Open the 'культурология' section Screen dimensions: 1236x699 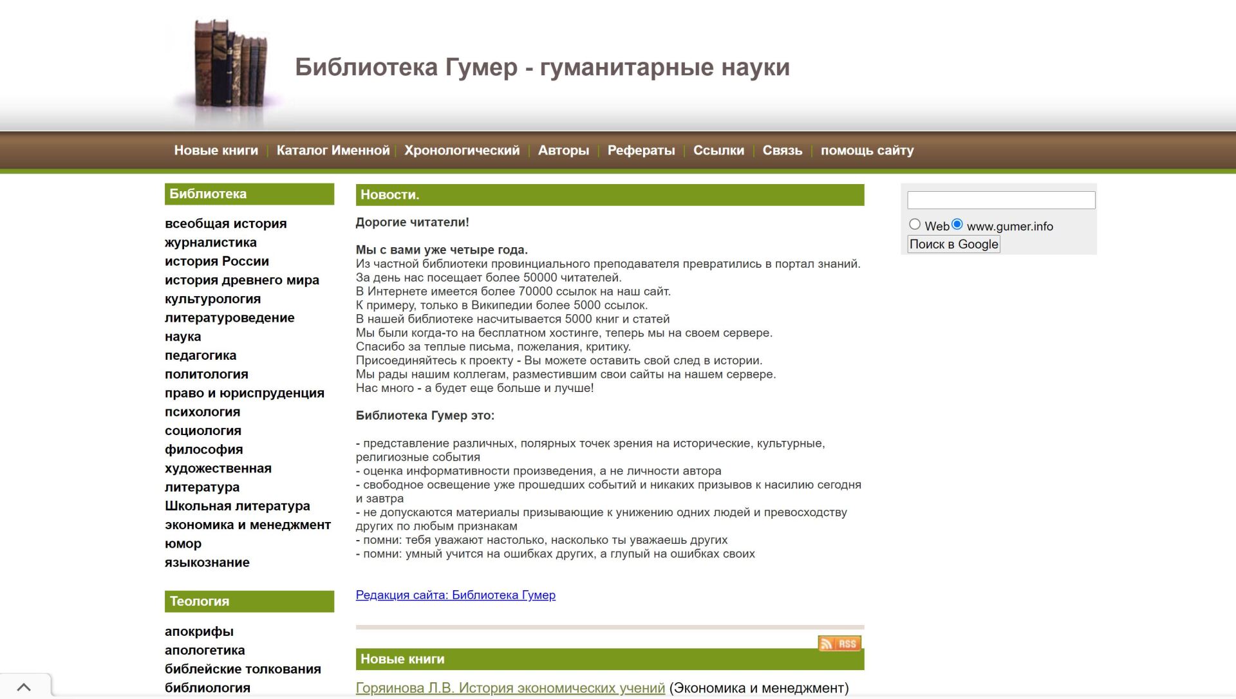pos(212,299)
